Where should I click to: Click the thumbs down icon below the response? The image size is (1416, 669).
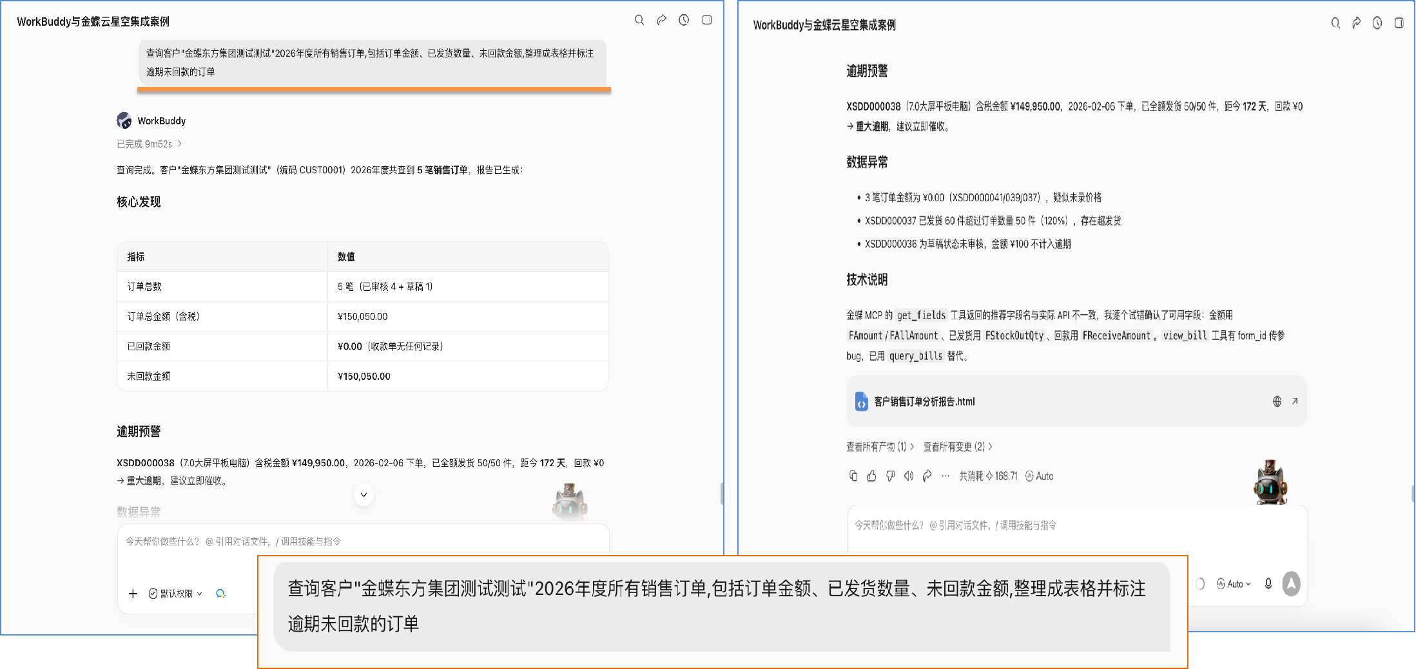coord(890,476)
